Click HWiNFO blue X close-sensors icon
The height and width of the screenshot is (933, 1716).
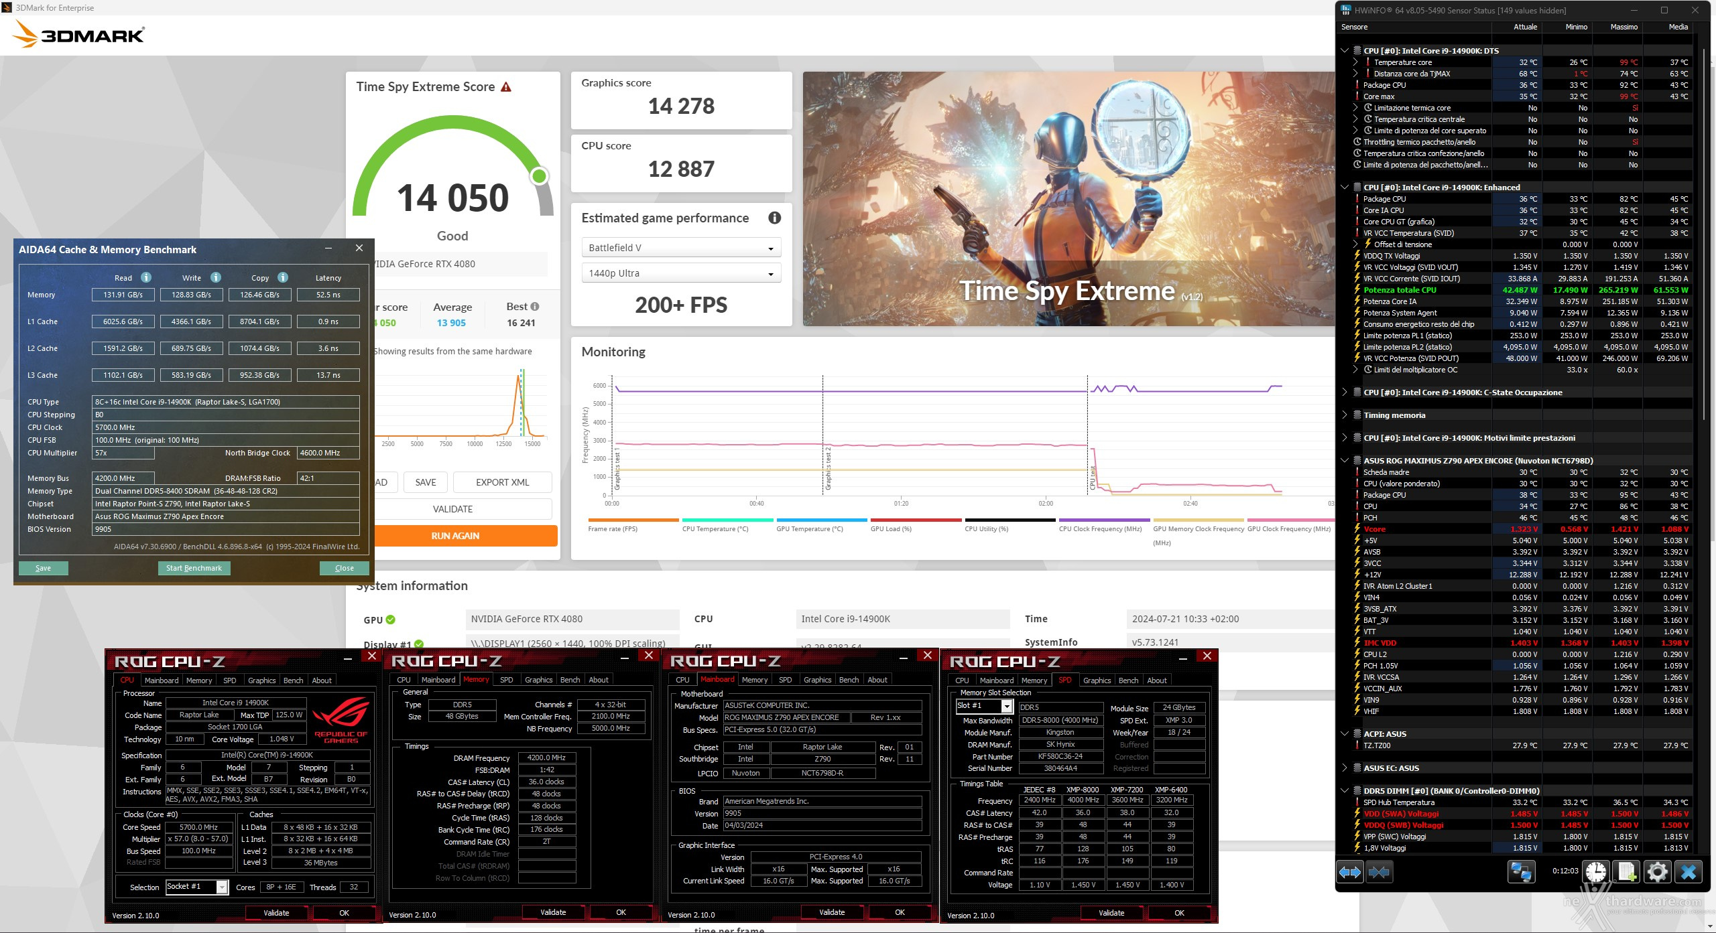[1689, 872]
